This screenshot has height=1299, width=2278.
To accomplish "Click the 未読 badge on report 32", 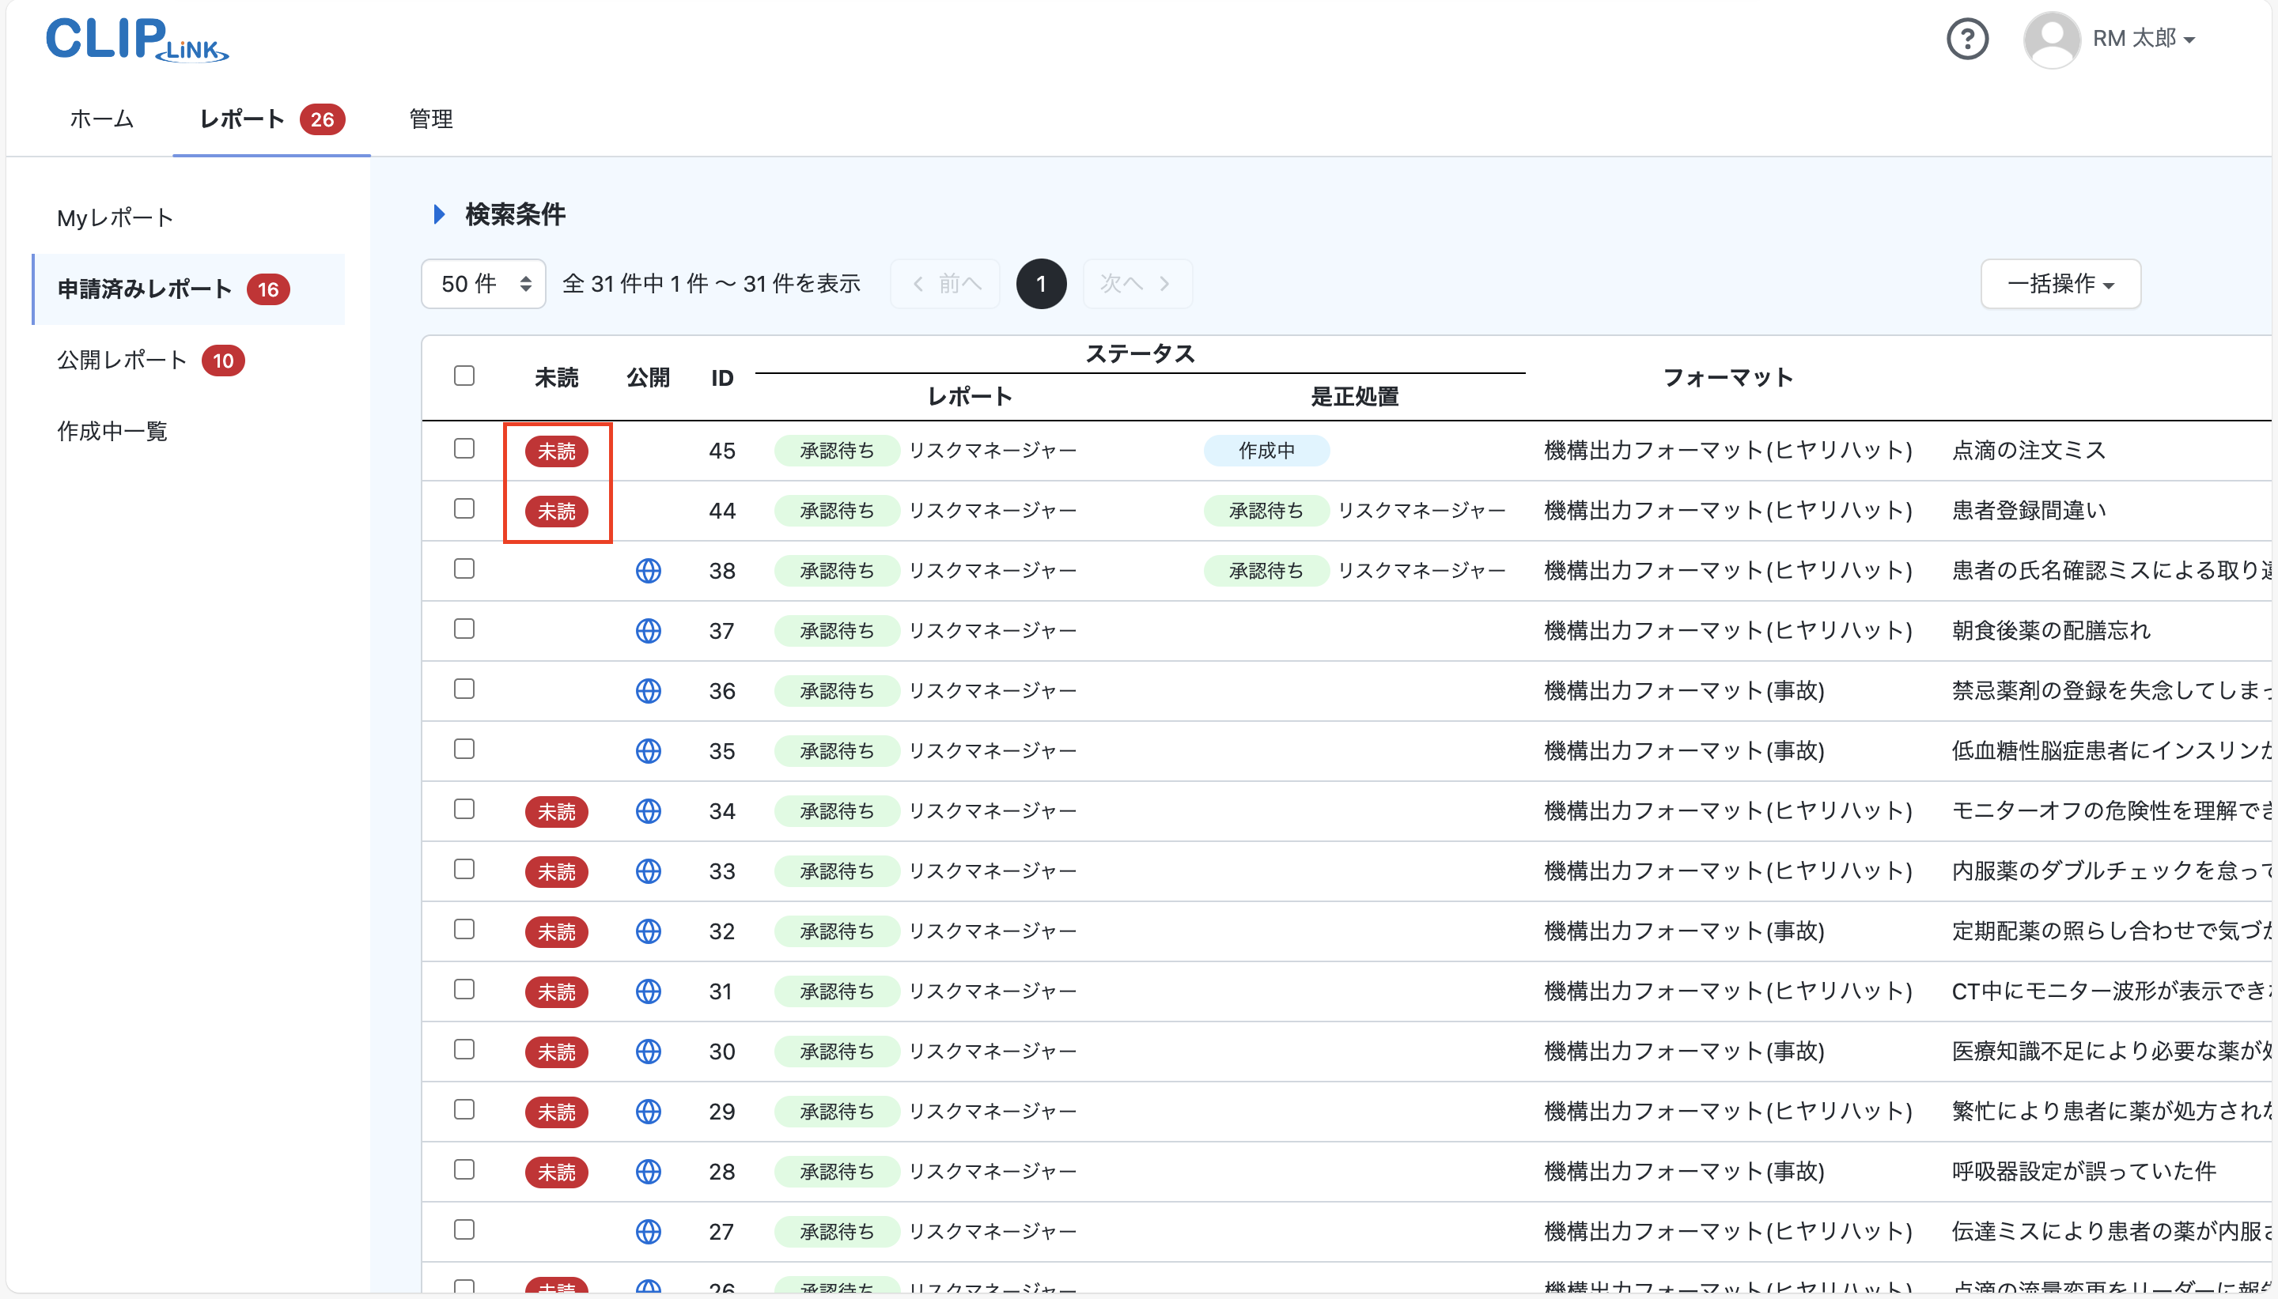I will 557,931.
